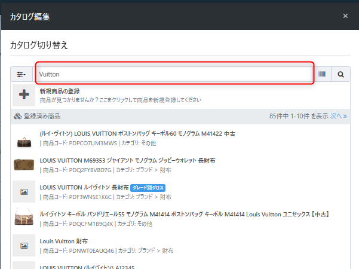This screenshot has height=269, width=359.
Task: Go to next page via 次へ link
Action: tap(339, 116)
